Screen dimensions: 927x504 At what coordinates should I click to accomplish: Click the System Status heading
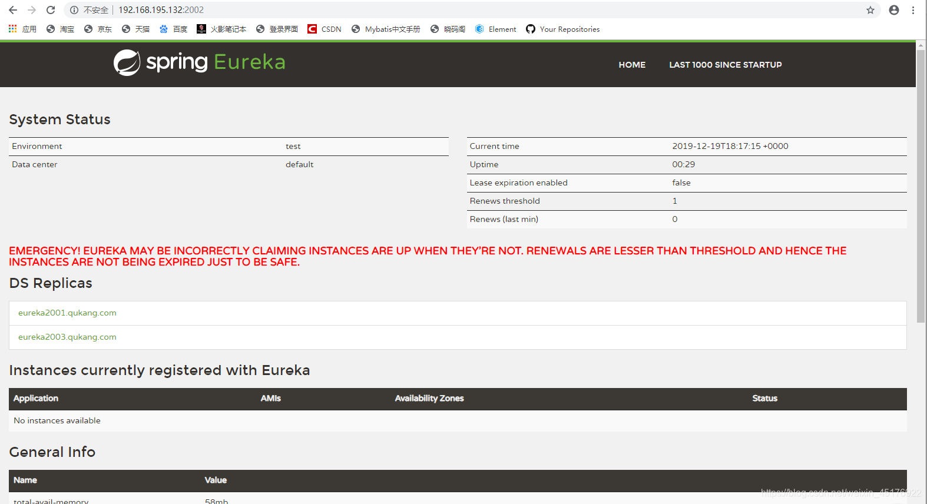point(60,120)
